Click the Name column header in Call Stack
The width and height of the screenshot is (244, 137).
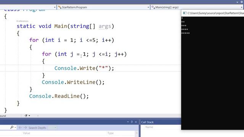click(x=149, y=127)
